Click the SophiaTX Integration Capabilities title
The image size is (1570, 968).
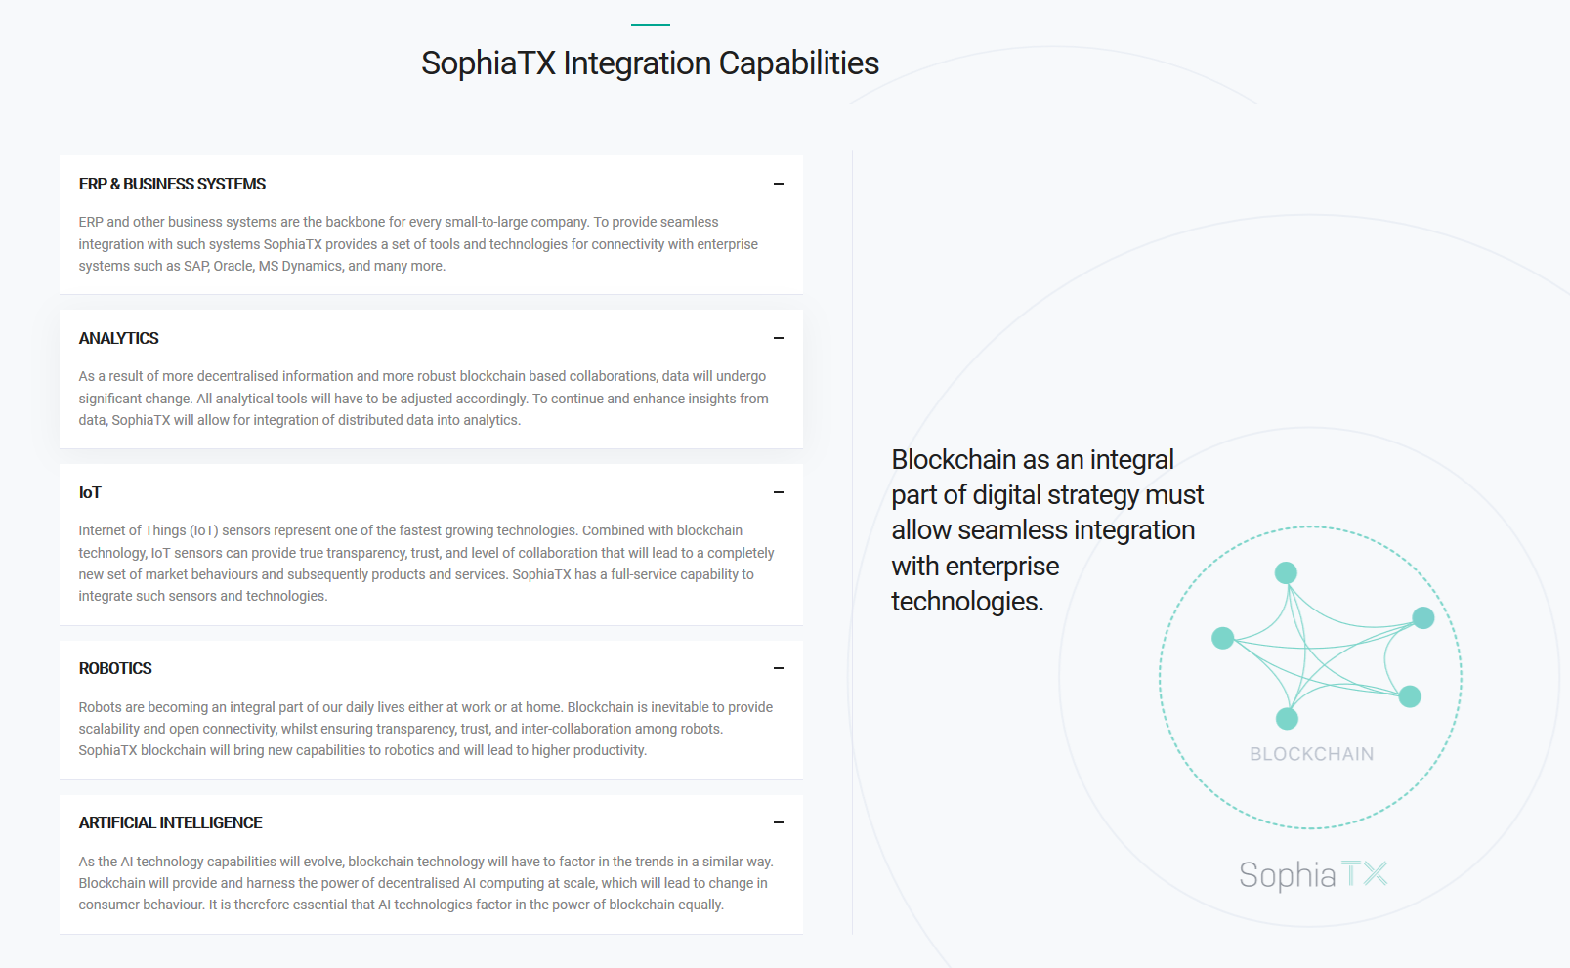(650, 63)
